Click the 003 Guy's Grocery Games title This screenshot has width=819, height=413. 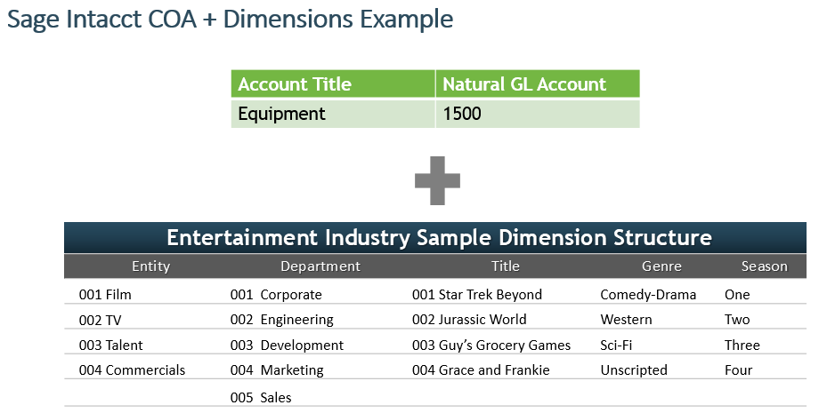pos(491,345)
